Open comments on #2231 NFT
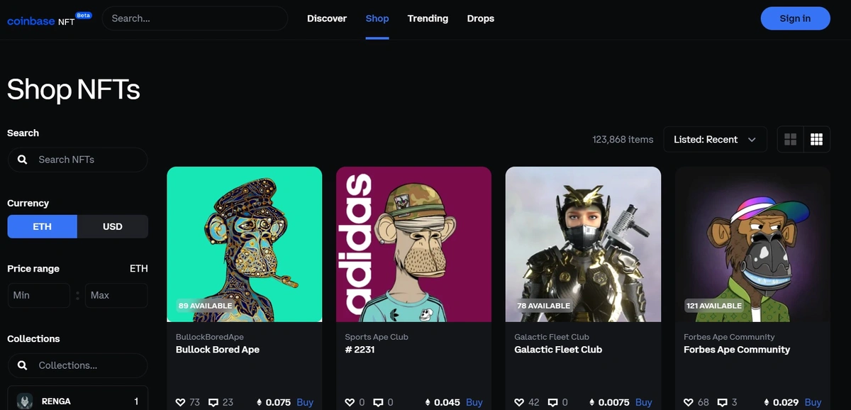 [x=378, y=402]
